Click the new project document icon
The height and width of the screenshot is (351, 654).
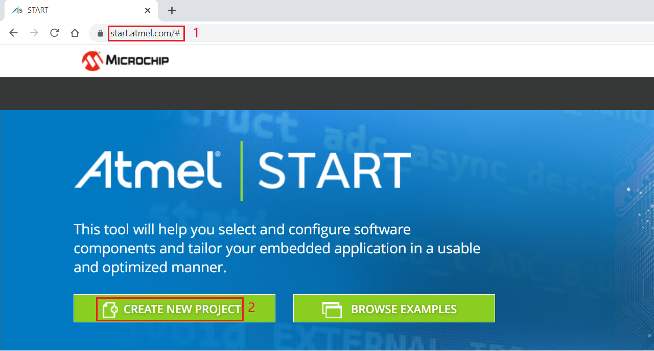tap(109, 310)
